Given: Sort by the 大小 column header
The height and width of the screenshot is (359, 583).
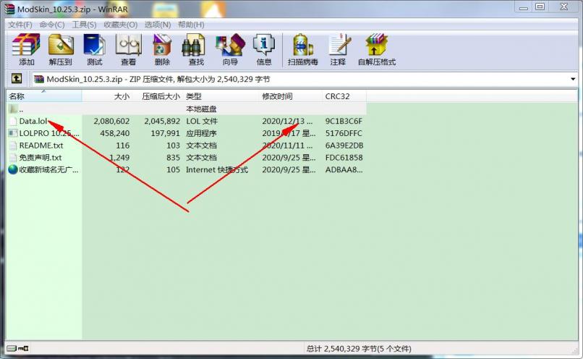Looking at the screenshot, I should coord(107,96).
